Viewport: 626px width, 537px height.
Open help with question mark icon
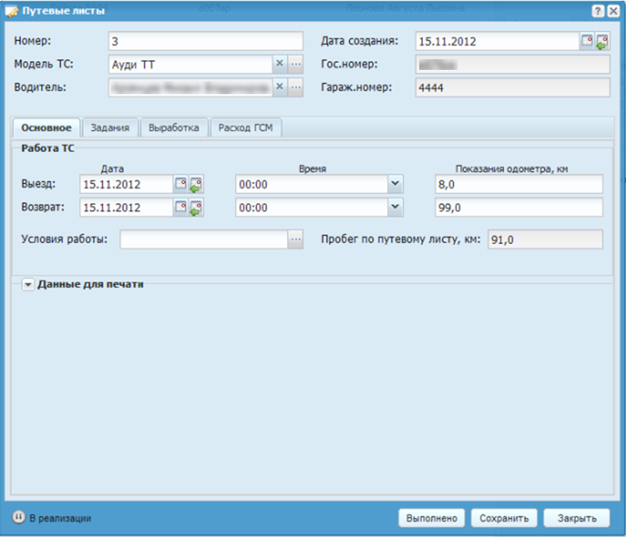tap(597, 11)
